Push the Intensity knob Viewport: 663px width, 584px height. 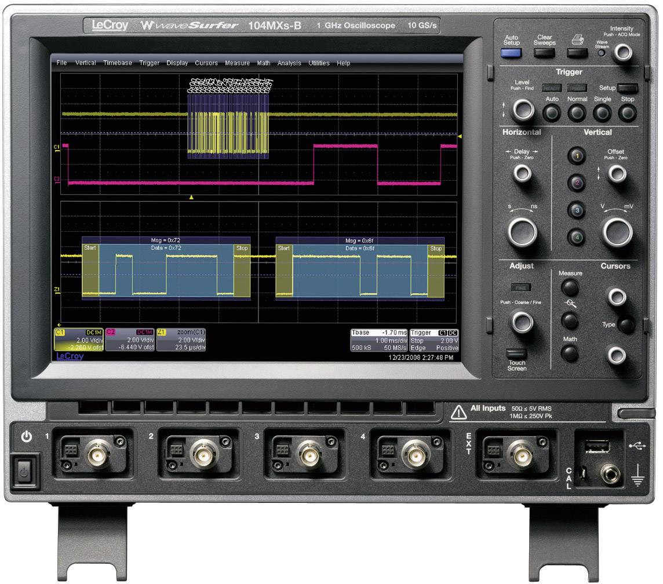coord(624,52)
